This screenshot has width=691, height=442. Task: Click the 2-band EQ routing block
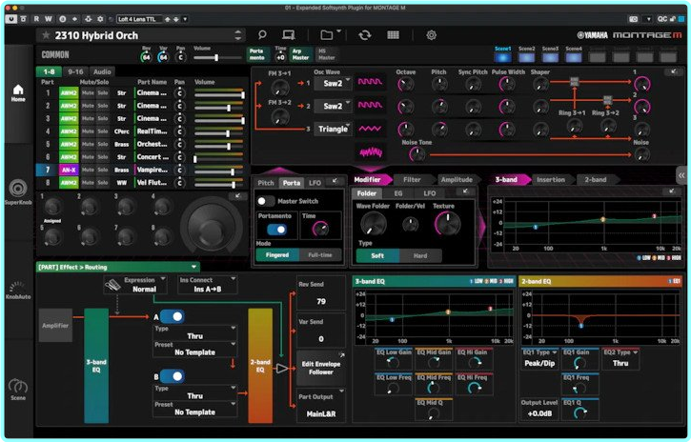pyautogui.click(x=260, y=366)
